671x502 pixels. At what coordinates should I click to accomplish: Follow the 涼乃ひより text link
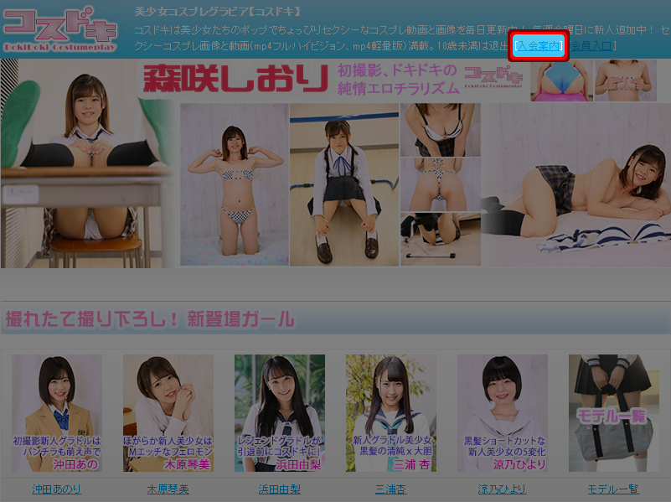(x=503, y=489)
